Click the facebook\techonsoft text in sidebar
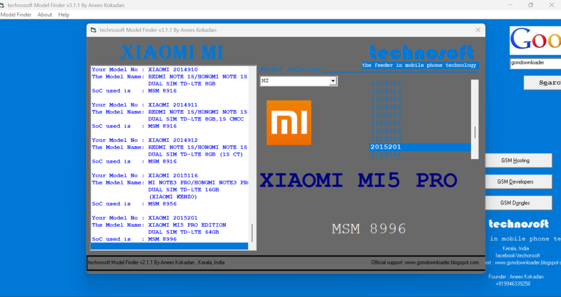This screenshot has height=297, width=561. point(518,255)
